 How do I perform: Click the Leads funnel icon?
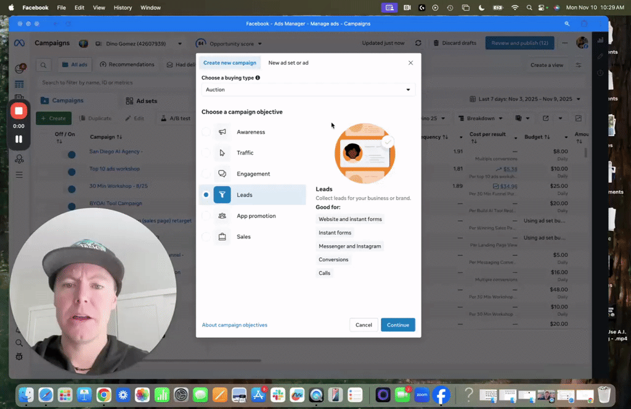point(222,195)
